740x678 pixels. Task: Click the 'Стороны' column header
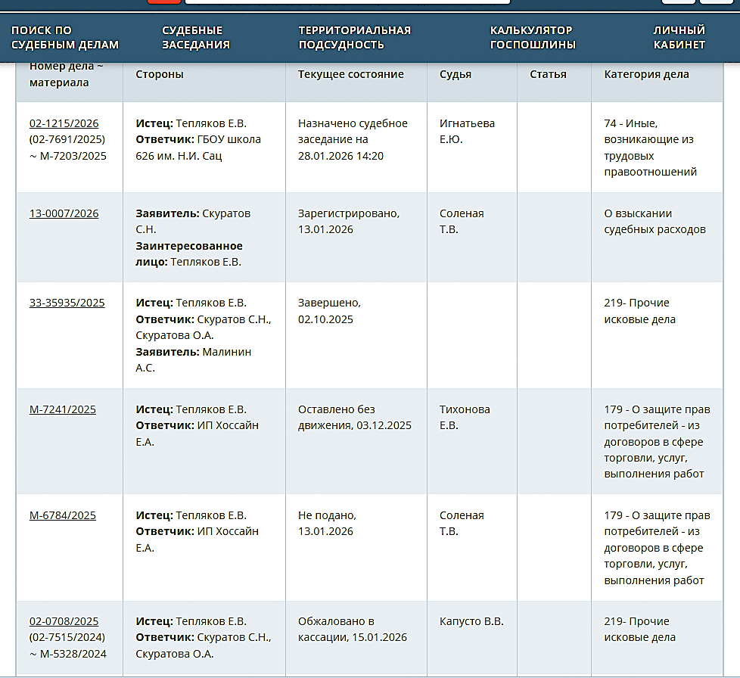[x=160, y=74]
